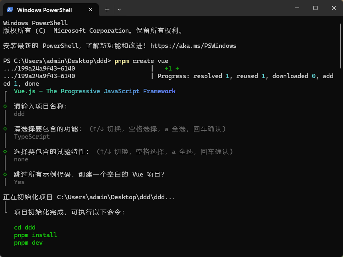Click the green '+1 +' output text
This screenshot has width=343, height=257.
coord(172,69)
